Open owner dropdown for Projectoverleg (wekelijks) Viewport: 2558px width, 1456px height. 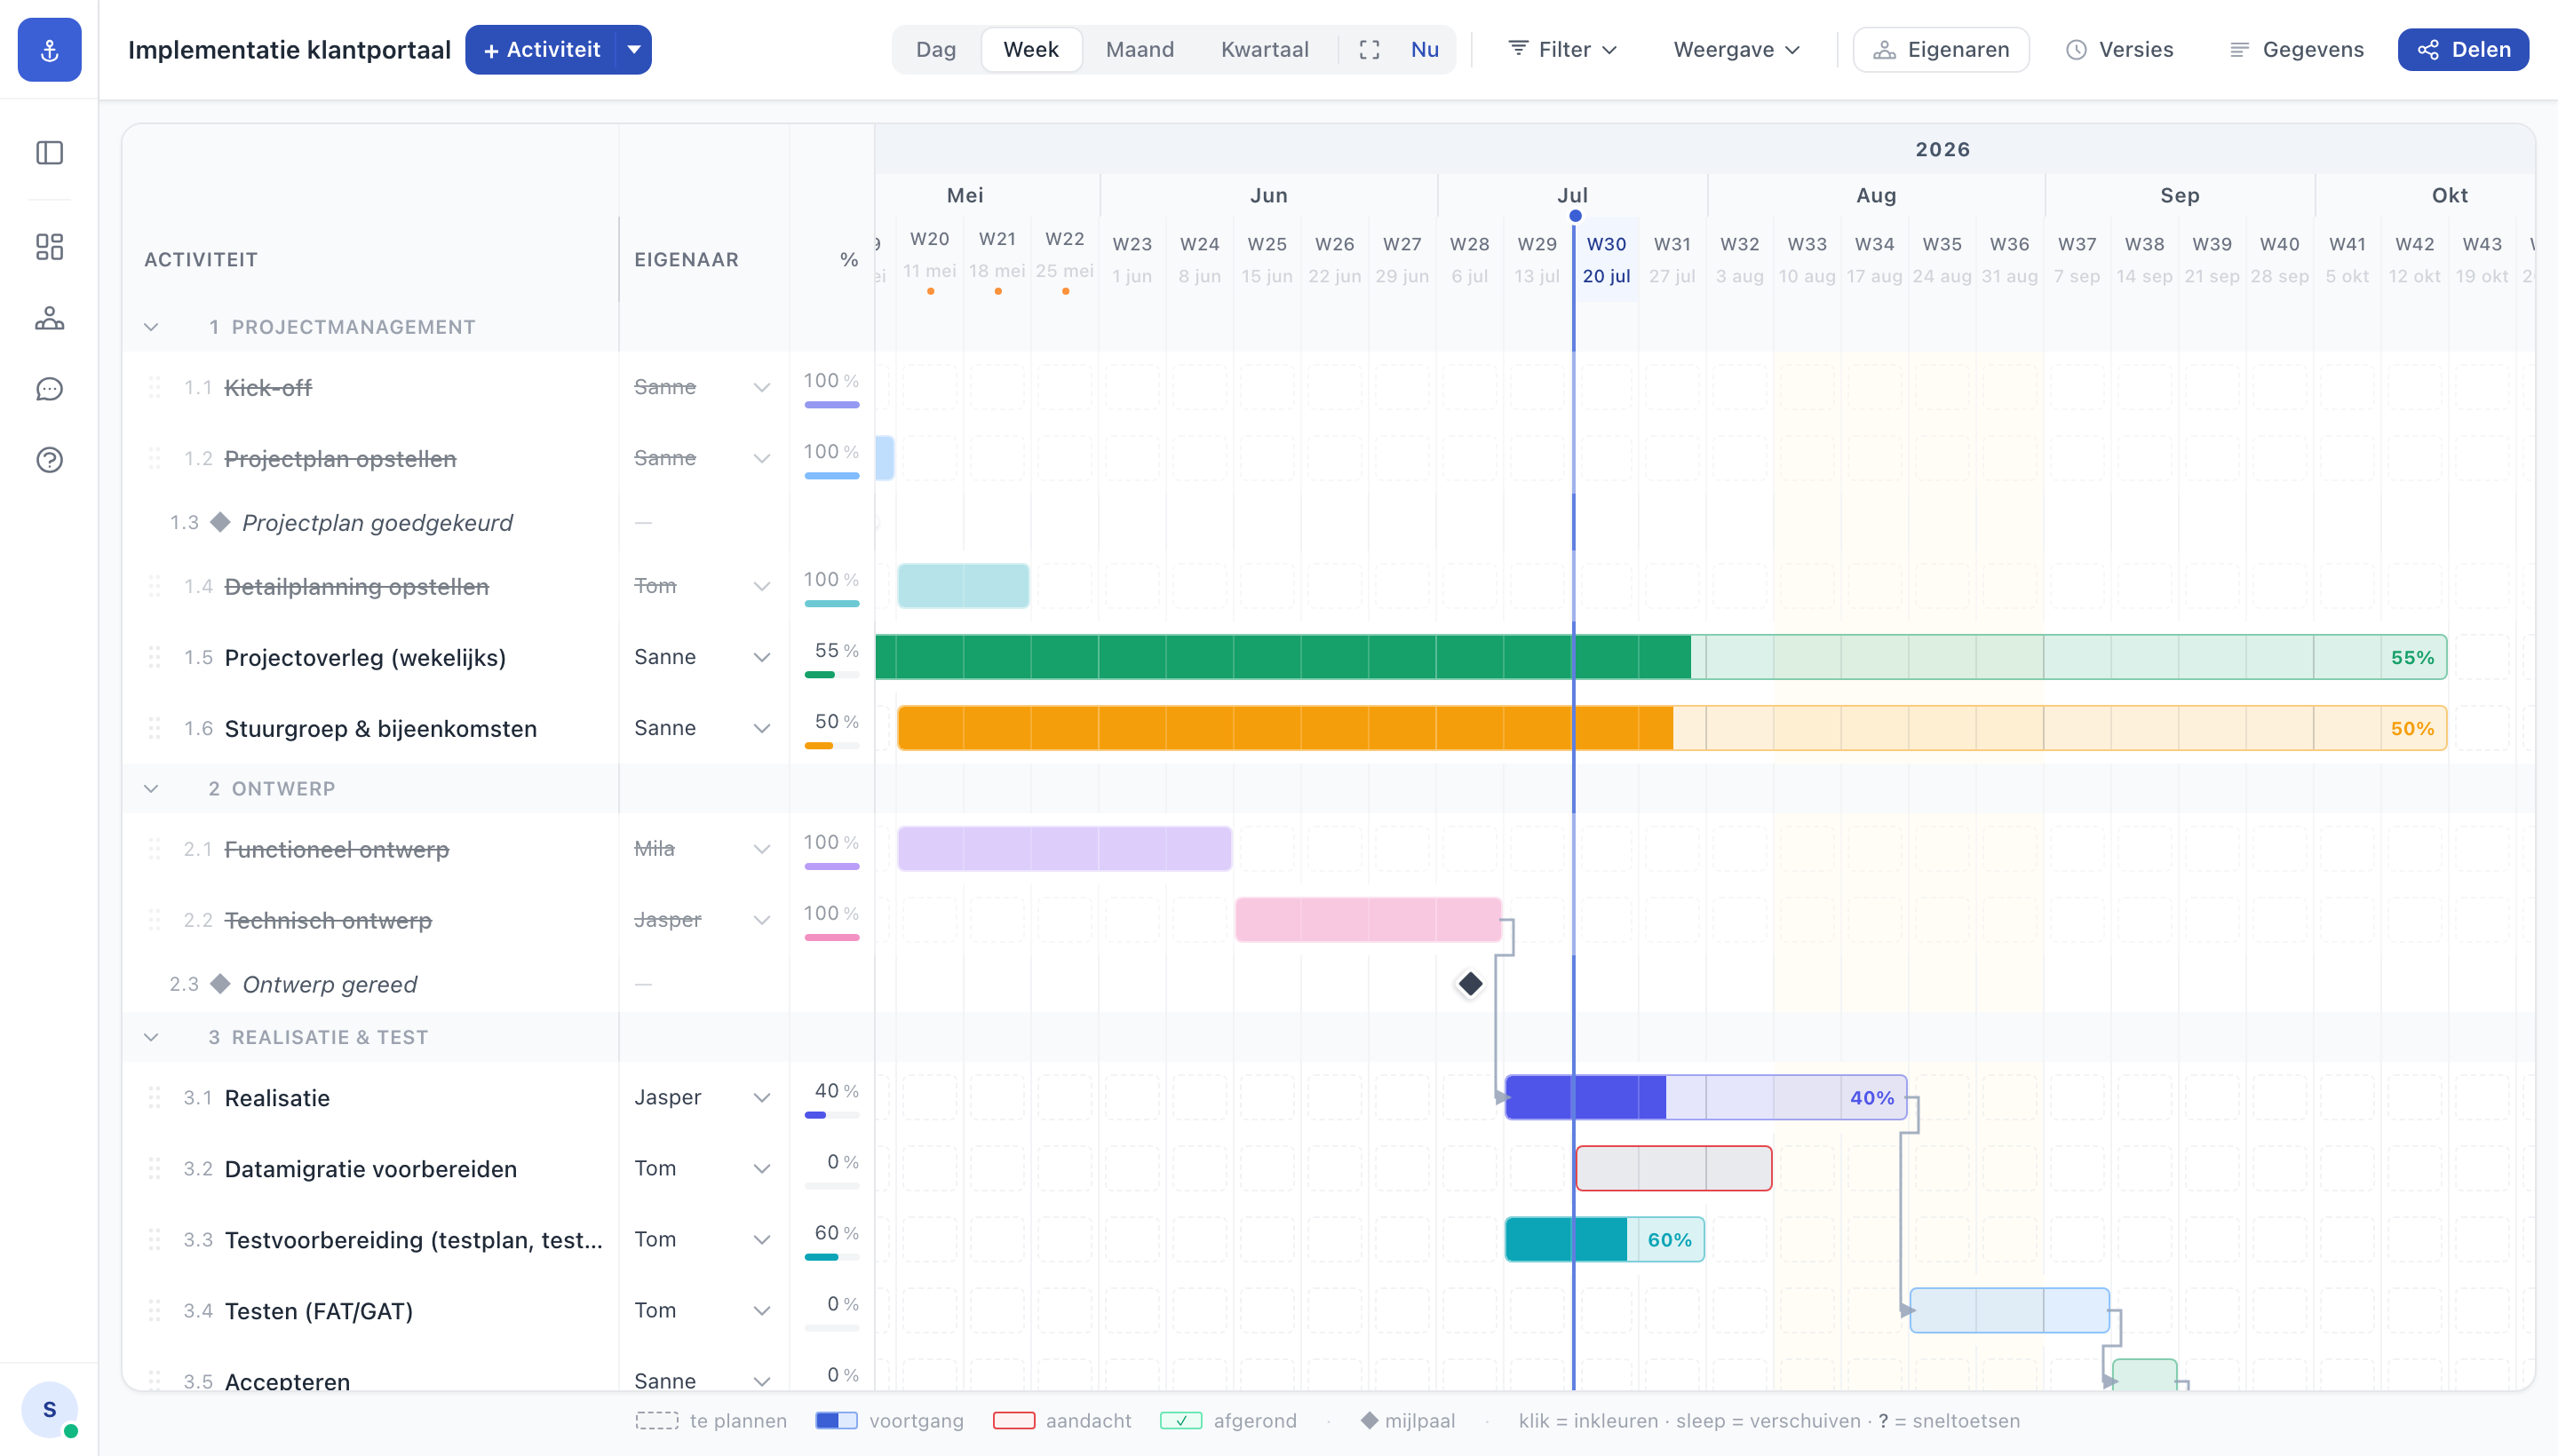761,657
